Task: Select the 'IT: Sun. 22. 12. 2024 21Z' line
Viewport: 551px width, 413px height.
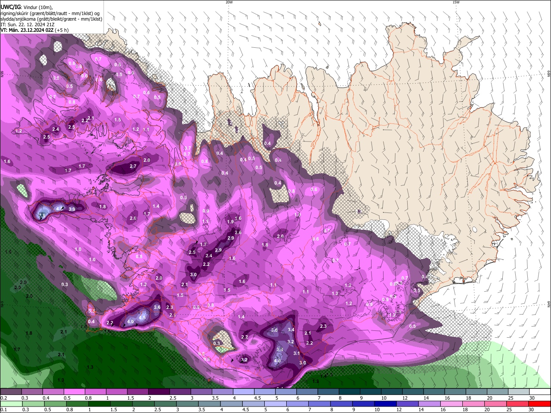Action: coord(27,25)
